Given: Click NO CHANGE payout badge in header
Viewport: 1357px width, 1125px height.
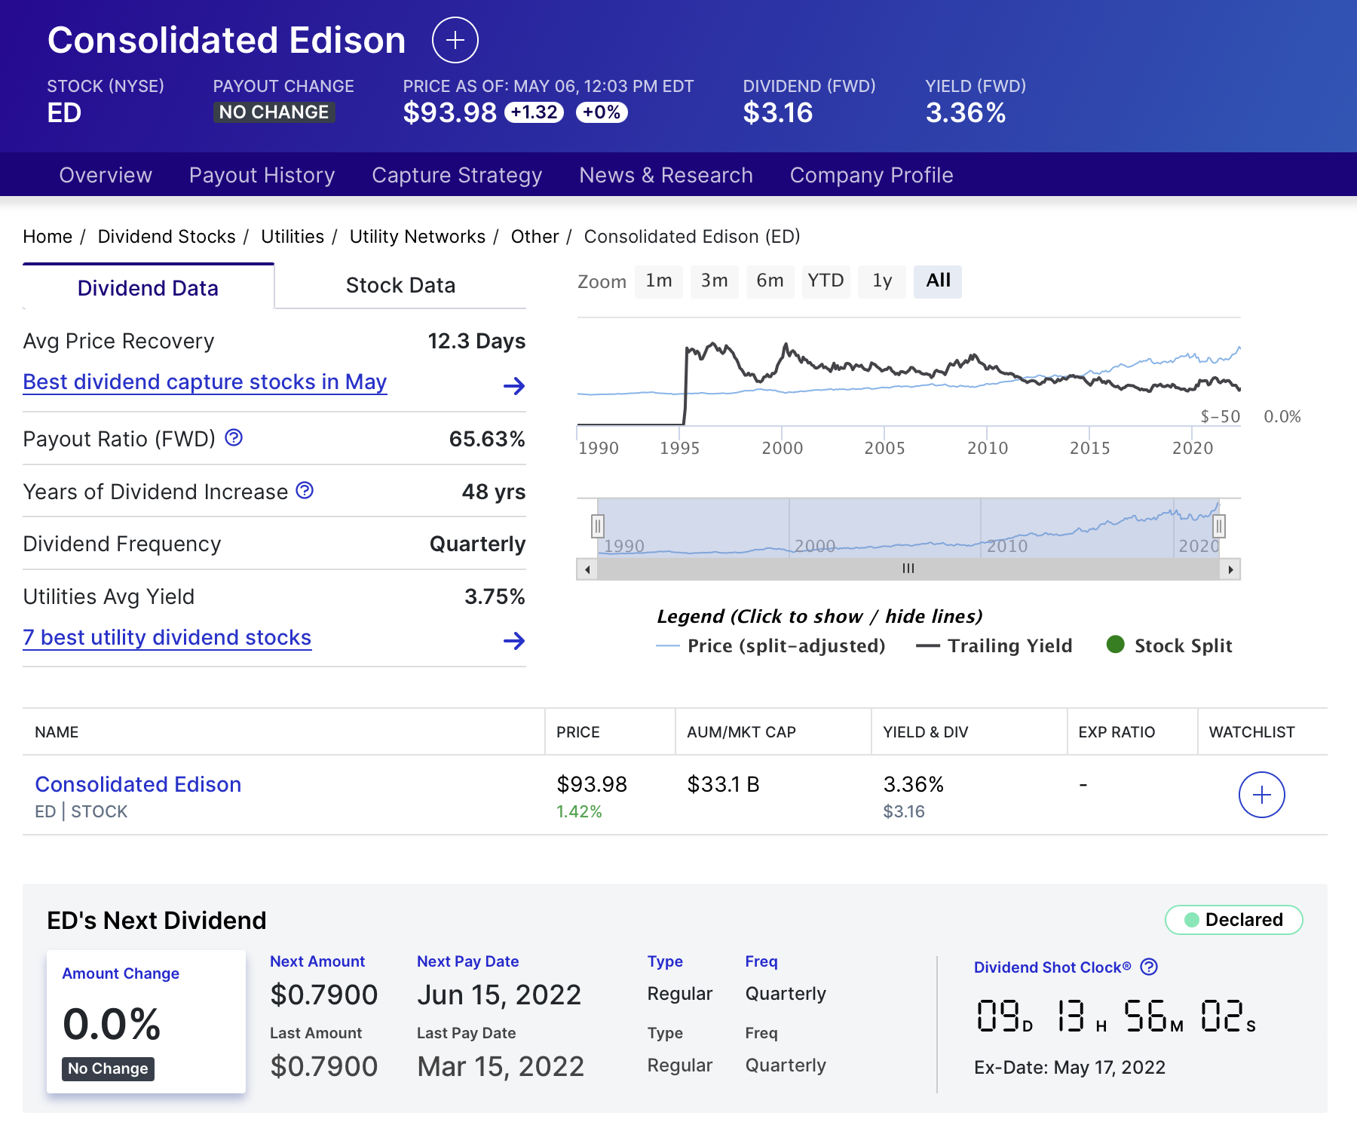Looking at the screenshot, I should (x=274, y=112).
